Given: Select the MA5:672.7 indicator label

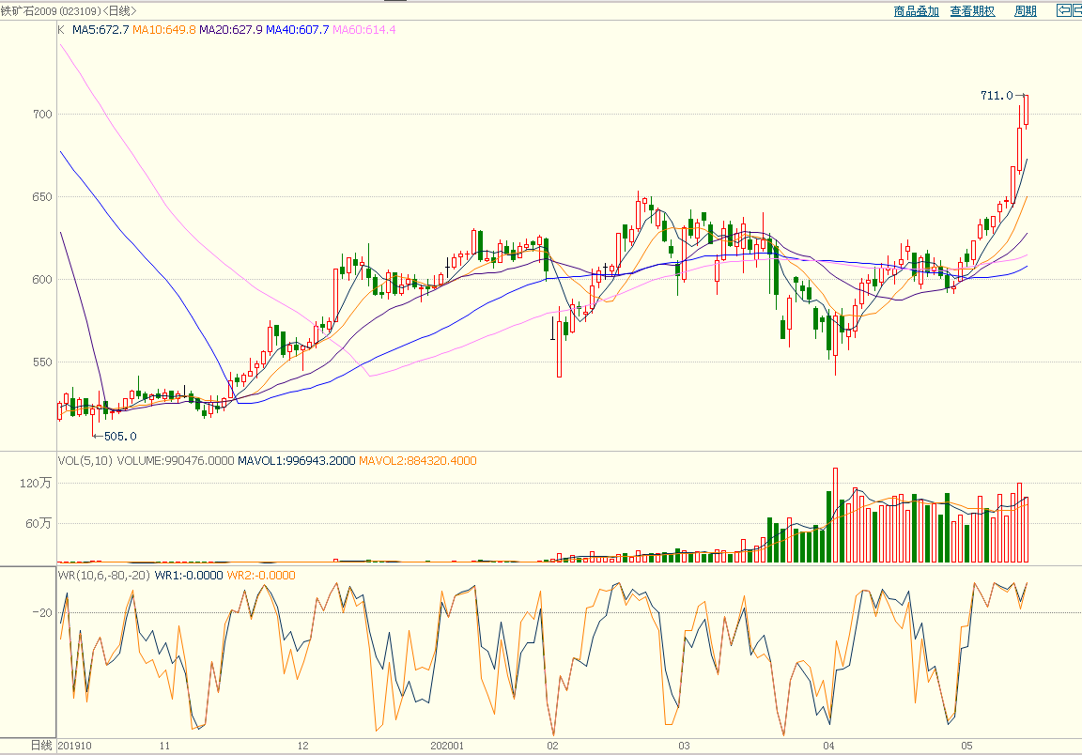Looking at the screenshot, I should pyautogui.click(x=100, y=30).
